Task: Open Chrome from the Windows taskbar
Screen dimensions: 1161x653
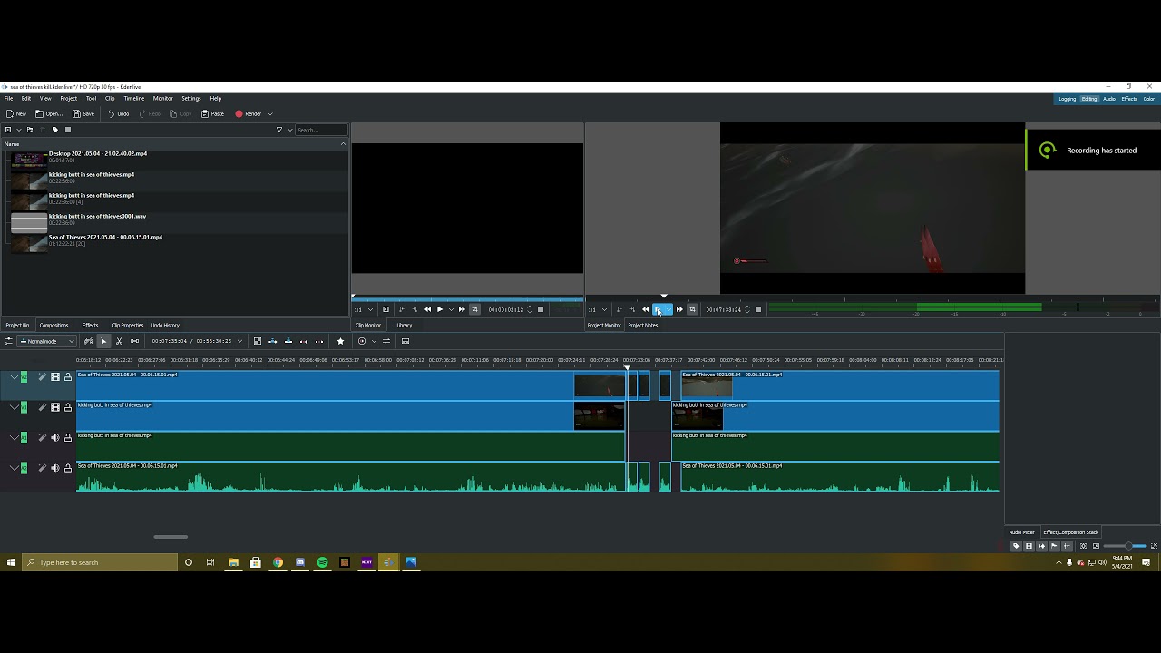Action: tap(278, 562)
